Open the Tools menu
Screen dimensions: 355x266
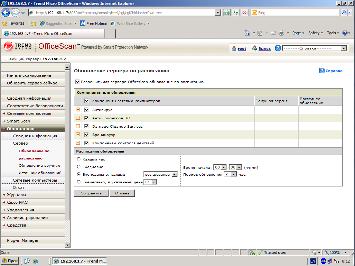coord(333,33)
